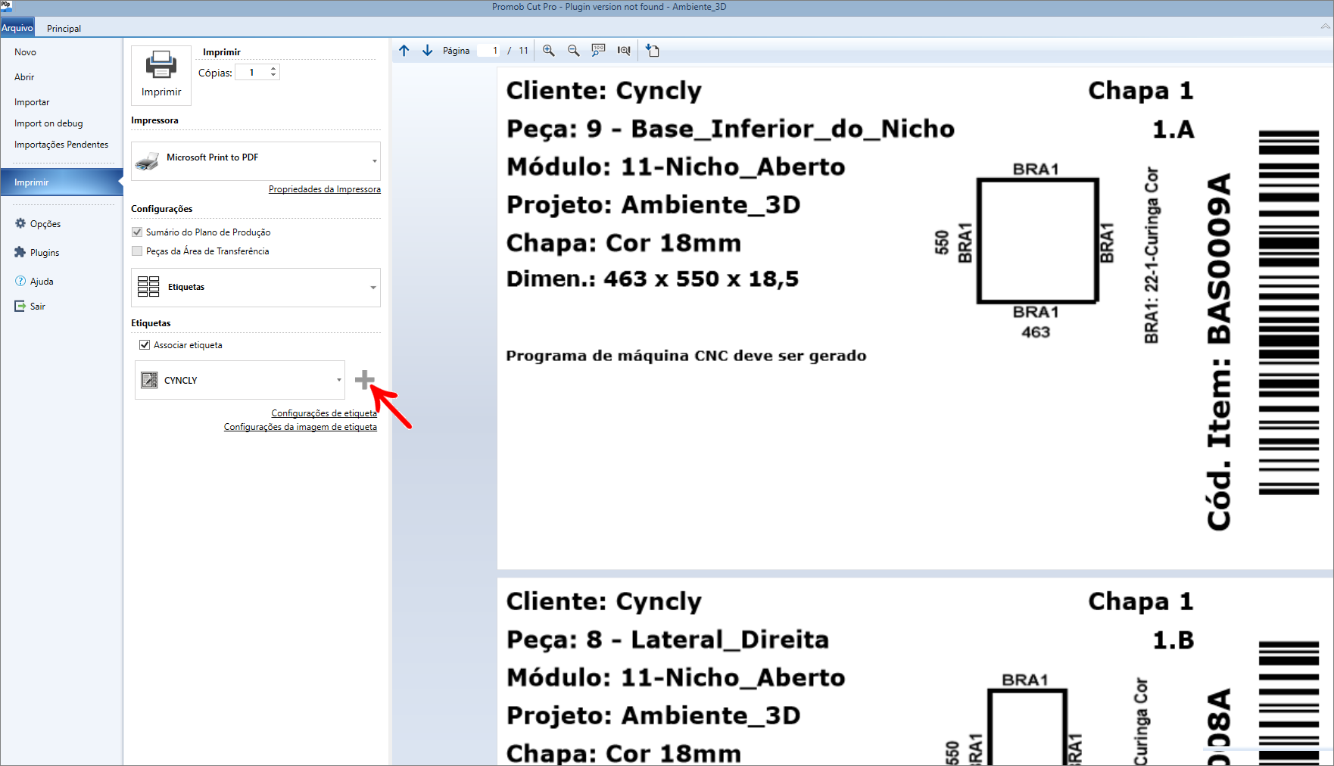Add a new label with plus icon

click(x=365, y=380)
